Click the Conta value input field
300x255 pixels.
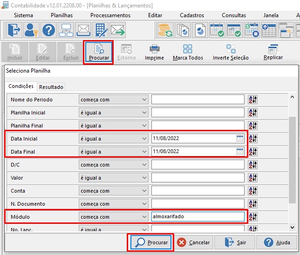[198, 191]
